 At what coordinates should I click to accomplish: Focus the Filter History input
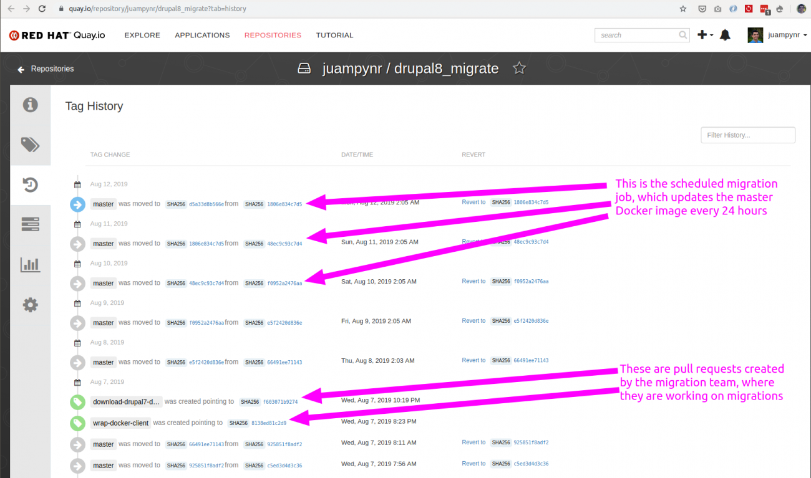[748, 135]
